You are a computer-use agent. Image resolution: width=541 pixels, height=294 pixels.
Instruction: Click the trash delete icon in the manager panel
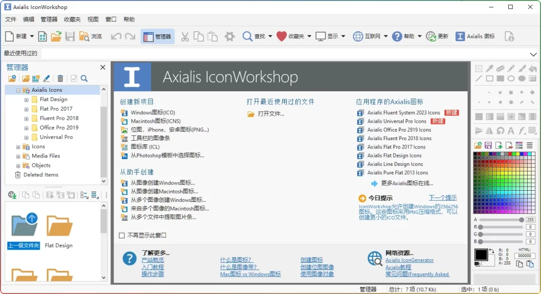(60, 79)
